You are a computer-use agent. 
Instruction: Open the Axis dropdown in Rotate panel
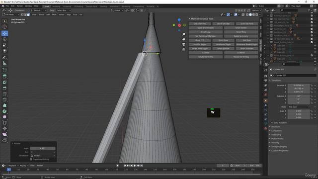(x=43, y=152)
